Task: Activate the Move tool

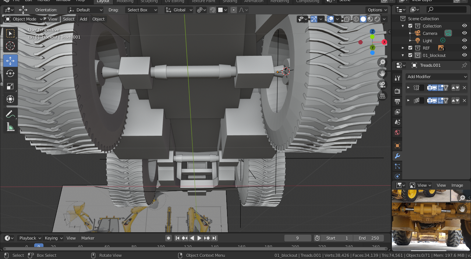Action: point(10,61)
